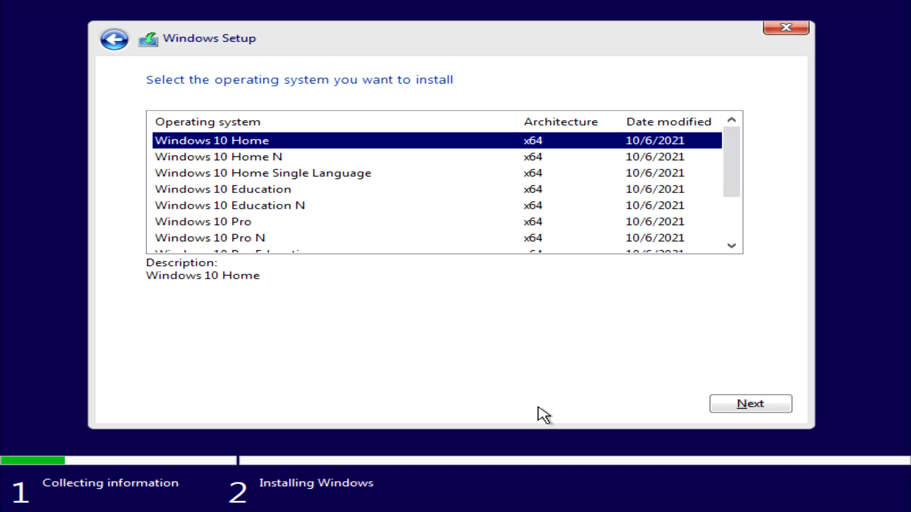Select Windows 10 Education N edition
911x512 pixels.
click(230, 205)
